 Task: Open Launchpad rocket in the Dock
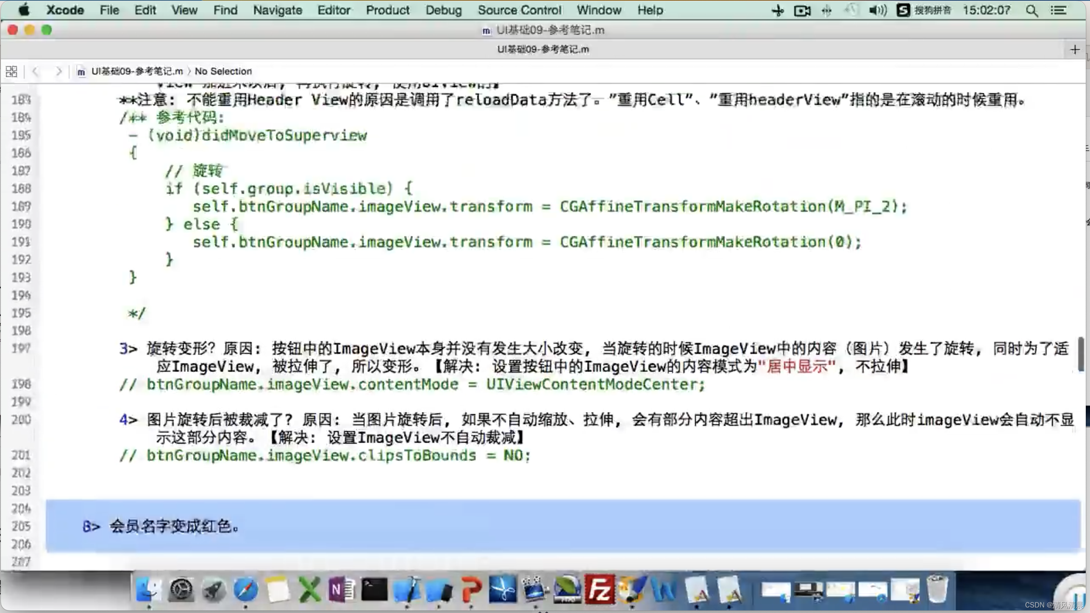(x=214, y=589)
